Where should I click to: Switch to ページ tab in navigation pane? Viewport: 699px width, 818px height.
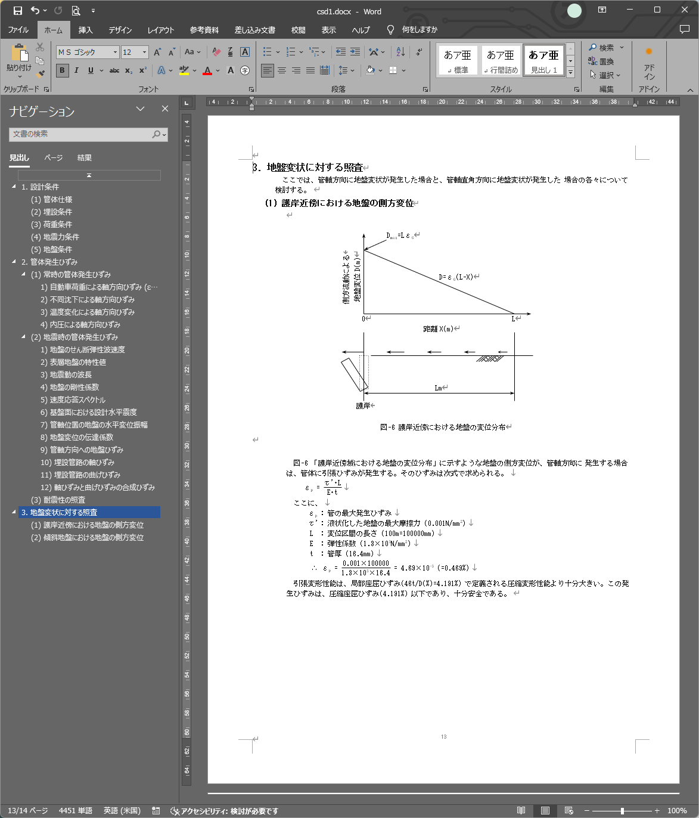53,158
